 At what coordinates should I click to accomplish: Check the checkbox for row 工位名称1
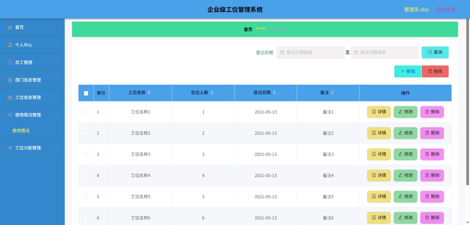point(85,112)
